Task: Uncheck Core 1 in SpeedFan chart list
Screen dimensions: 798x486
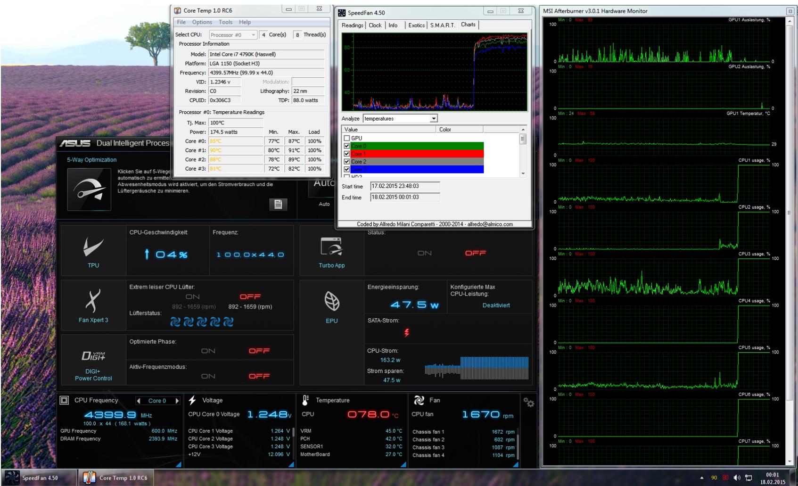Action: pos(347,154)
